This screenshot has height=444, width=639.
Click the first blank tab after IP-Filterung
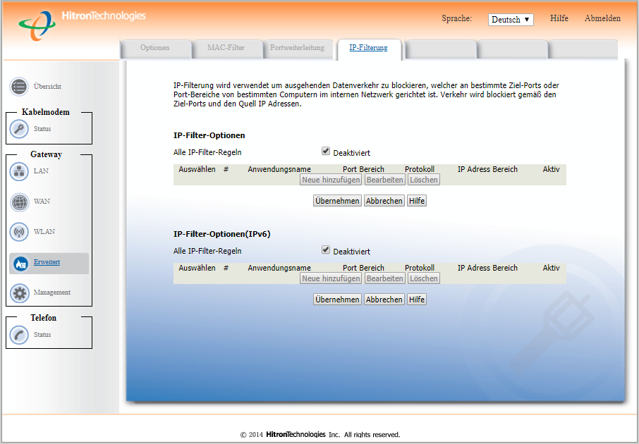click(x=441, y=50)
